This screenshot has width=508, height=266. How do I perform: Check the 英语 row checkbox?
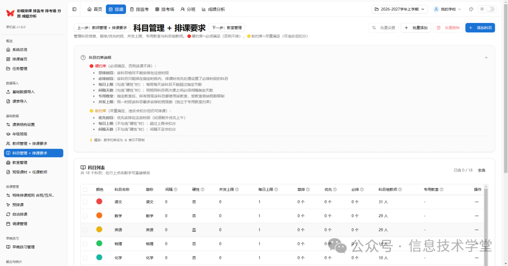click(85, 230)
